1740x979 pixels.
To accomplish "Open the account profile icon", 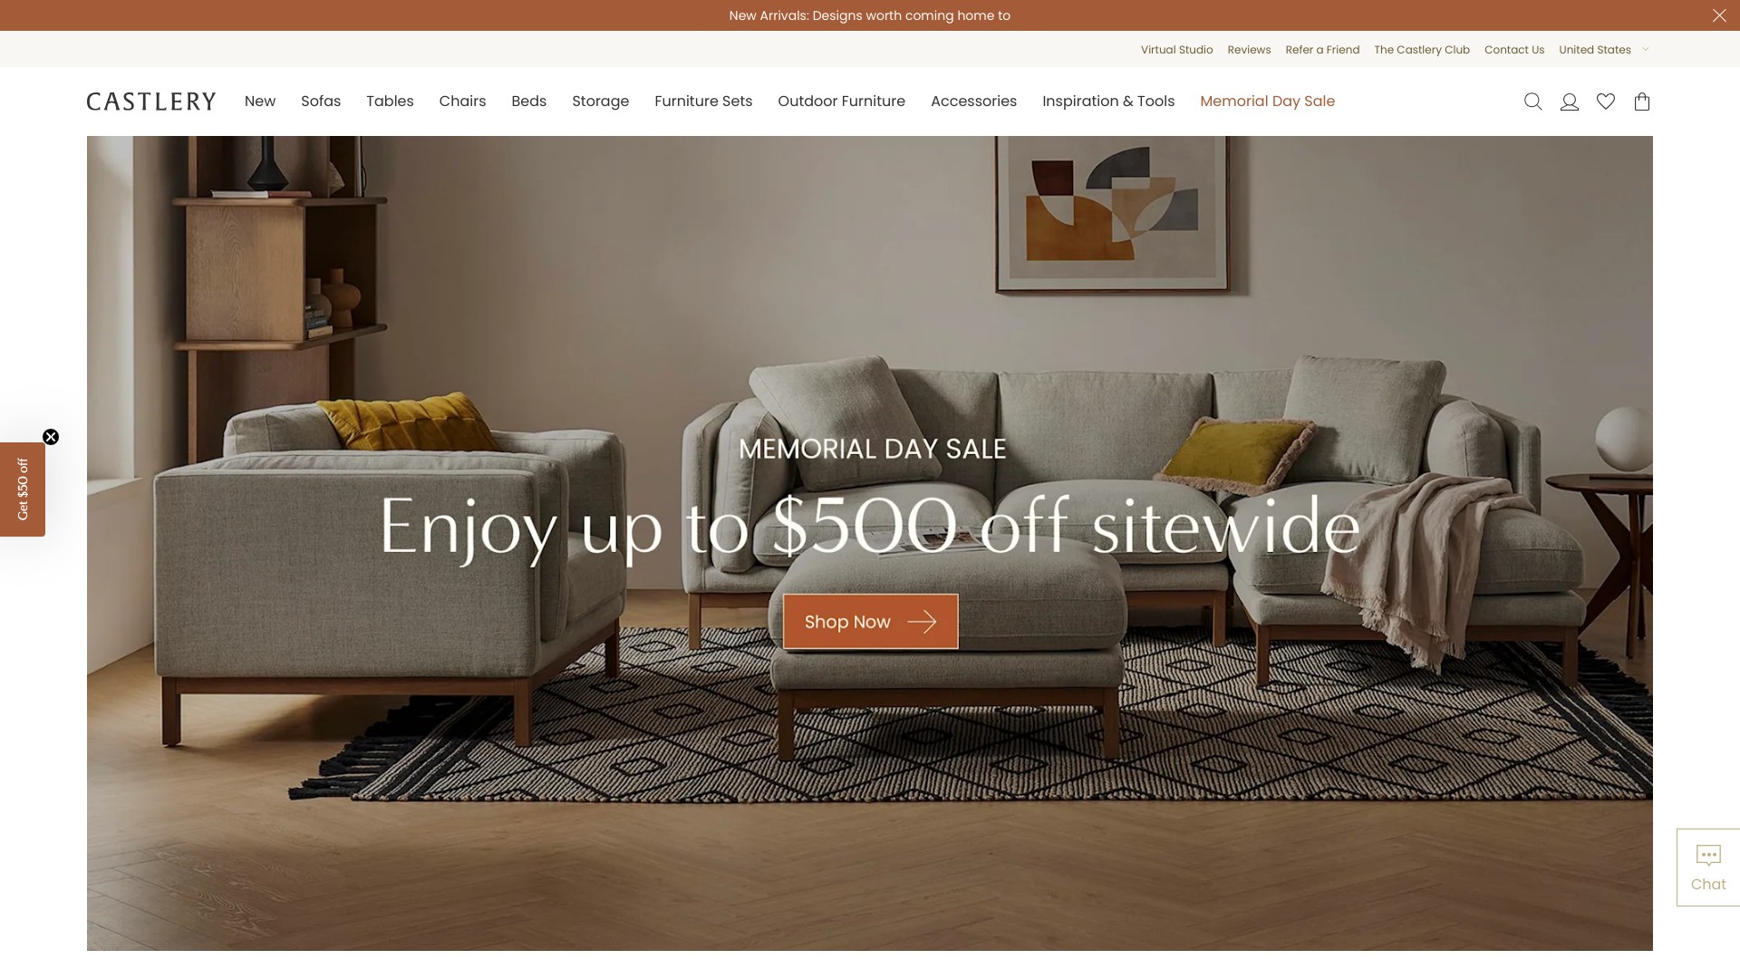I will pos(1570,102).
